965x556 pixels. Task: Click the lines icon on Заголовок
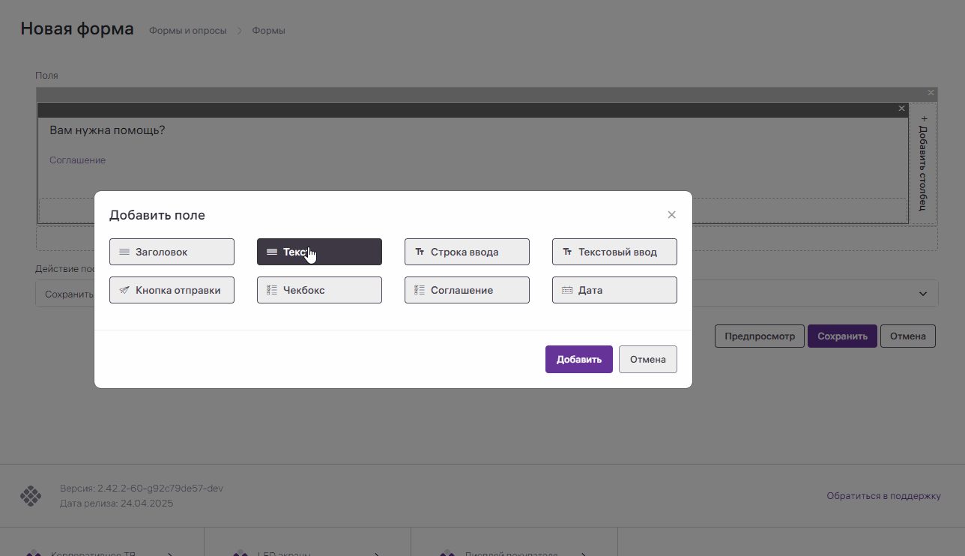coord(124,252)
